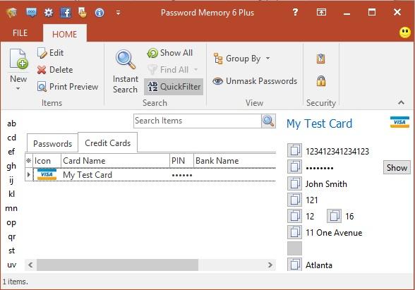Toggle Unmask Passwords
Screen dimensions: 415x290
coord(255,81)
